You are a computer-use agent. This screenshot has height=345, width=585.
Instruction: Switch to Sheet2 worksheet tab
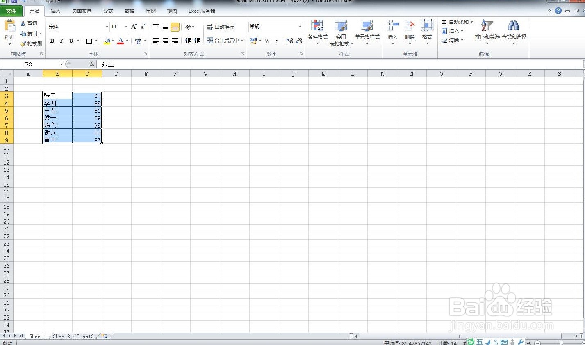coord(61,336)
